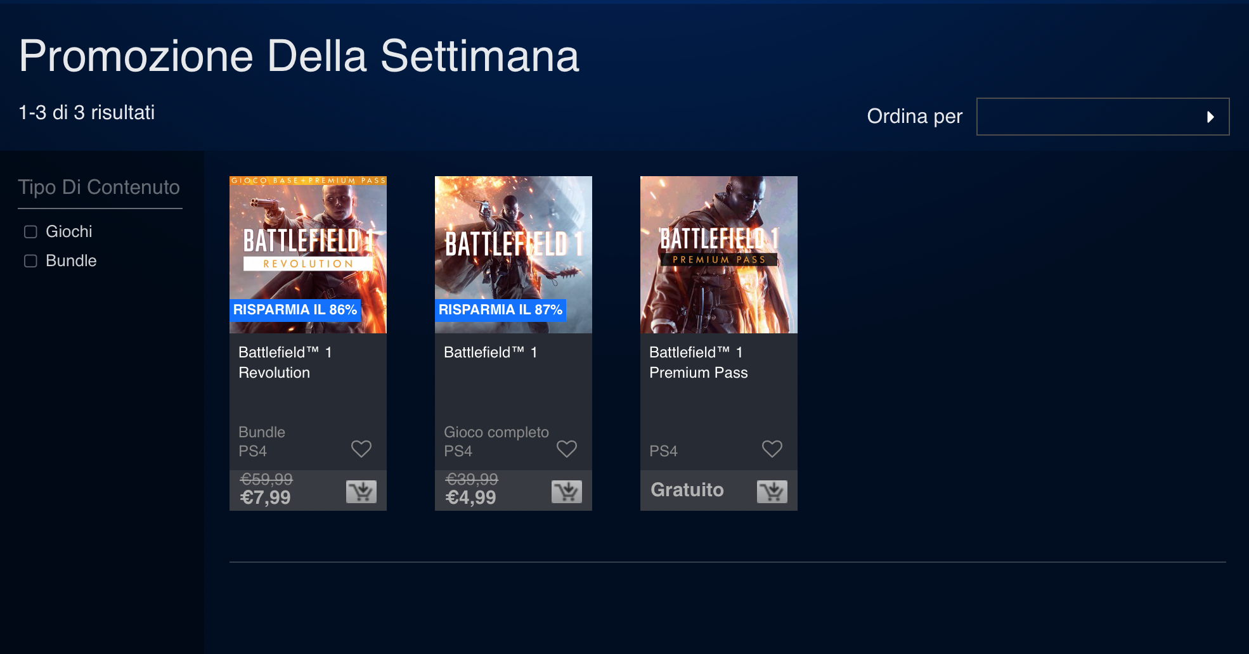The height and width of the screenshot is (654, 1249).
Task: Check the Giochi content filter
Action: click(x=30, y=232)
